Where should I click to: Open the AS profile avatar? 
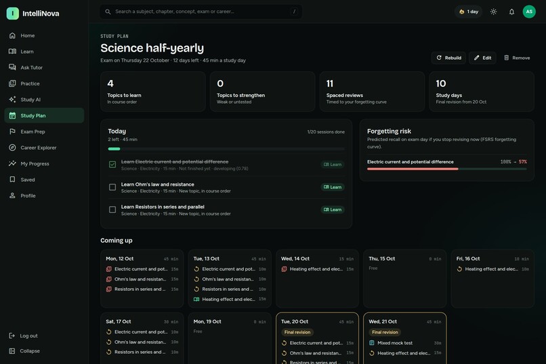[x=529, y=12]
